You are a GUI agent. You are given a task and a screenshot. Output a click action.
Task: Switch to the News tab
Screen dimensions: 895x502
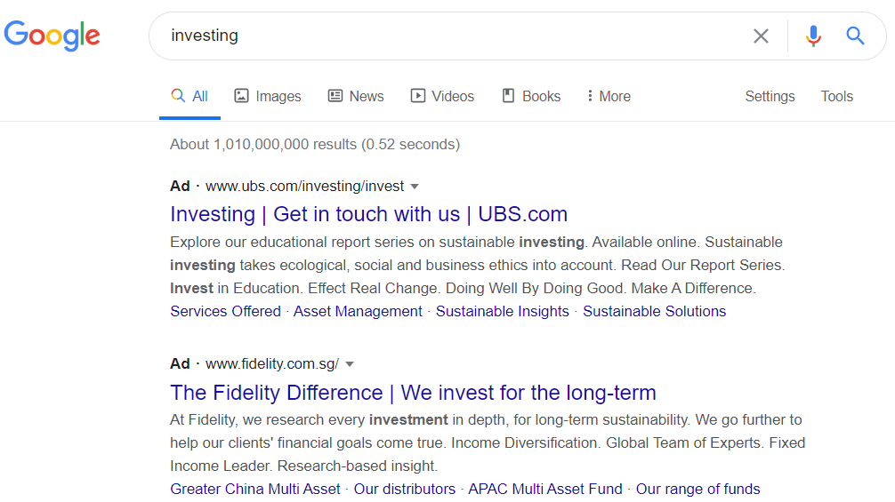click(356, 96)
